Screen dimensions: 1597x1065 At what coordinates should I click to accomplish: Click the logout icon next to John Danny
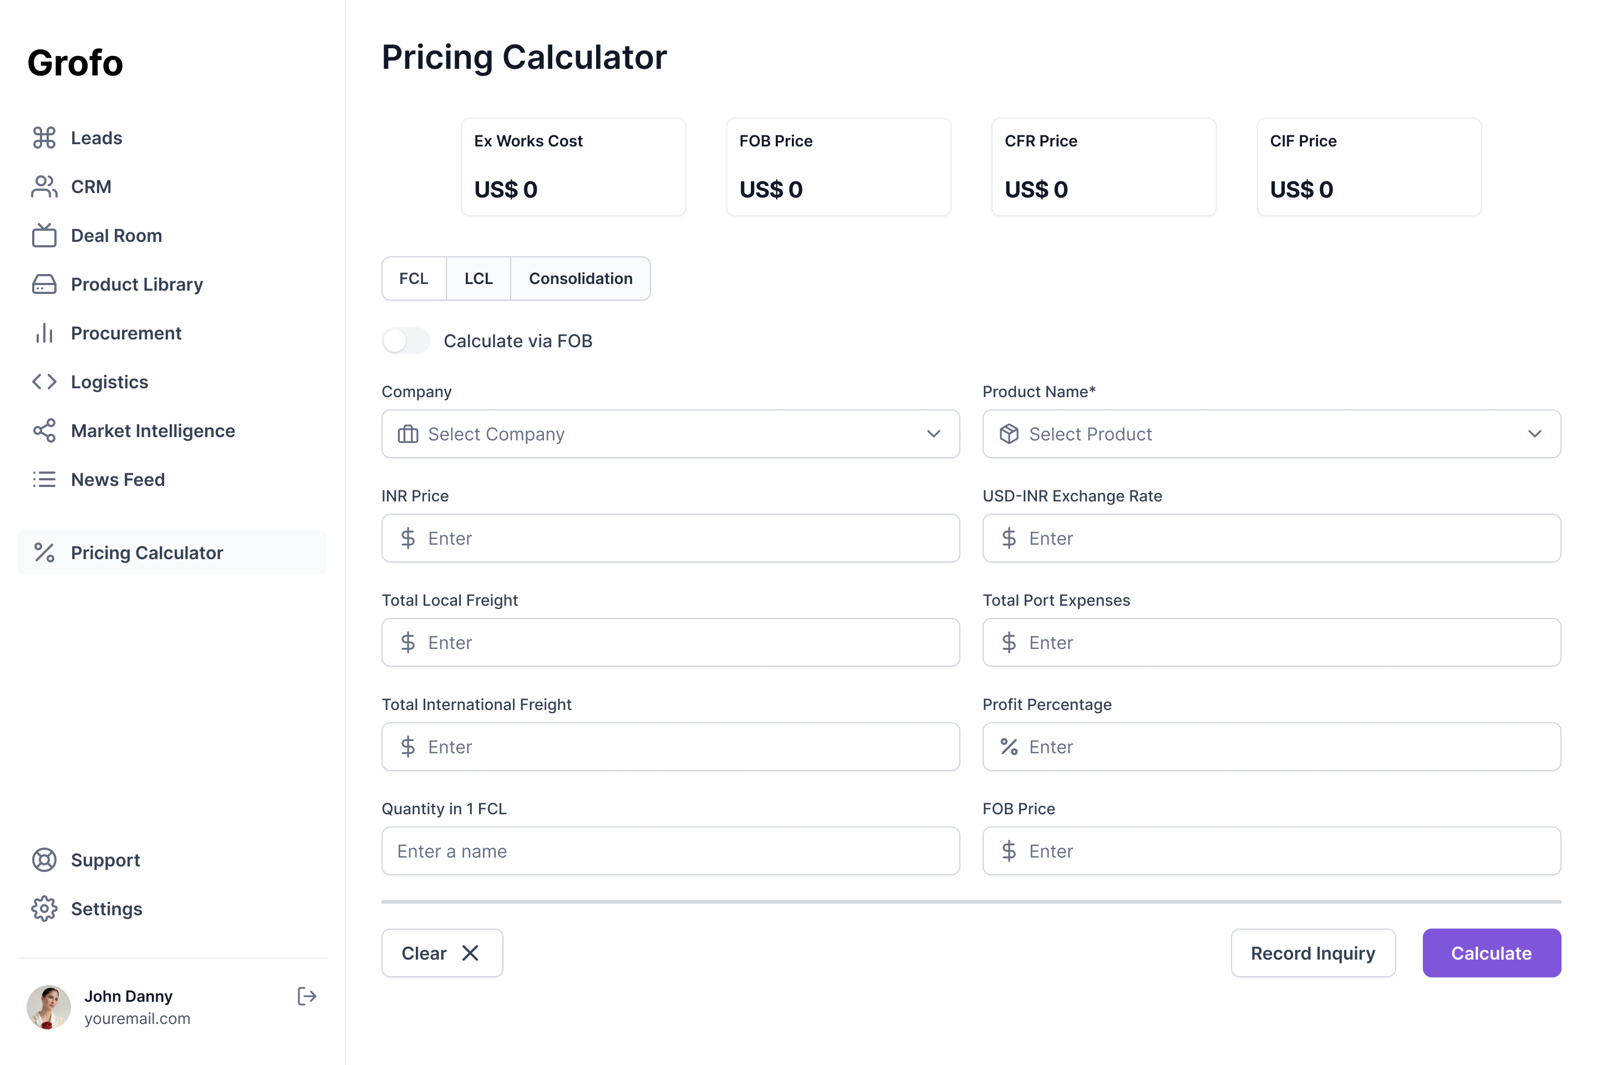point(307,996)
